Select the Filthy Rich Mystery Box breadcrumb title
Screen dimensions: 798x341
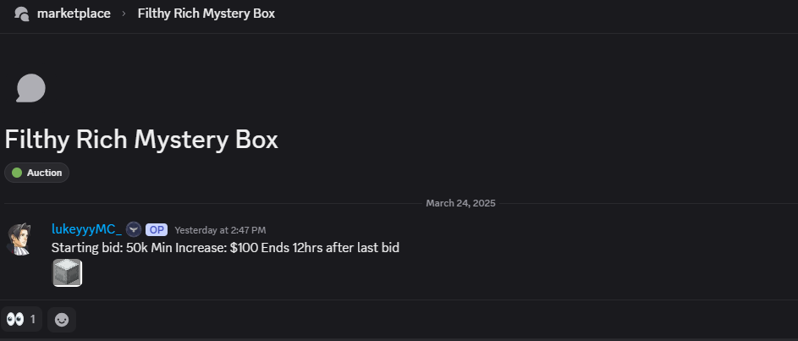(x=206, y=14)
